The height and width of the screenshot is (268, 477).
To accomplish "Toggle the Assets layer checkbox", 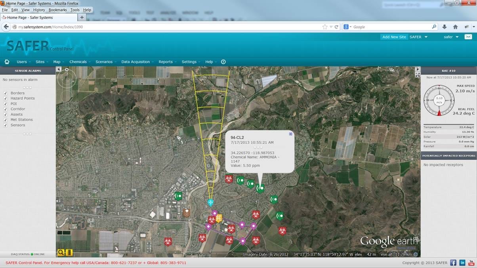I will pos(6,115).
